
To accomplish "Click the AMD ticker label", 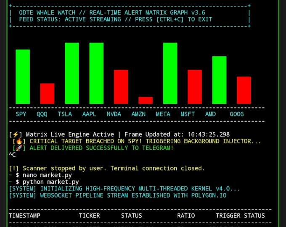I will click(x=210, y=114).
